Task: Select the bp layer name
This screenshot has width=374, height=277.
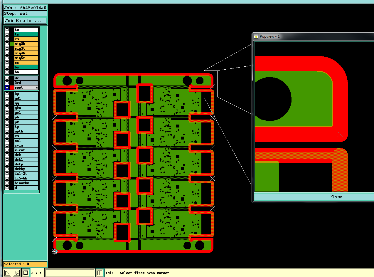Action: 26,94
